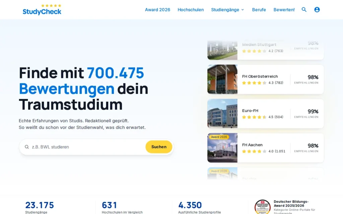Open the FH Oberösterreich card title
343x214 pixels.
click(260, 77)
